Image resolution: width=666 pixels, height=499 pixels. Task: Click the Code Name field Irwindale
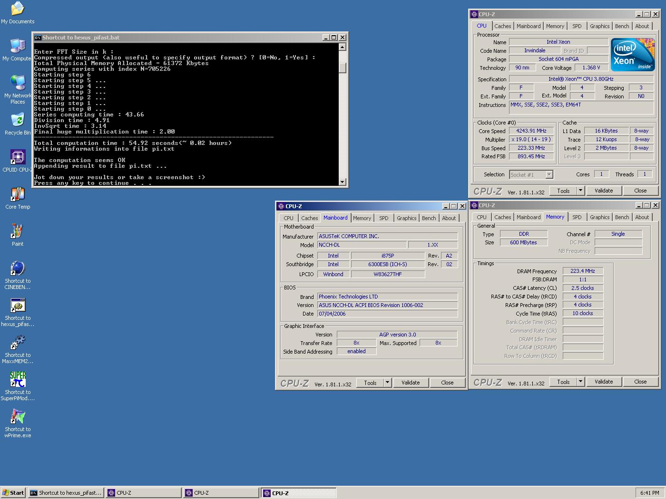click(x=535, y=50)
